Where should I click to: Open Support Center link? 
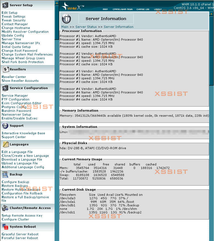pos(14,137)
